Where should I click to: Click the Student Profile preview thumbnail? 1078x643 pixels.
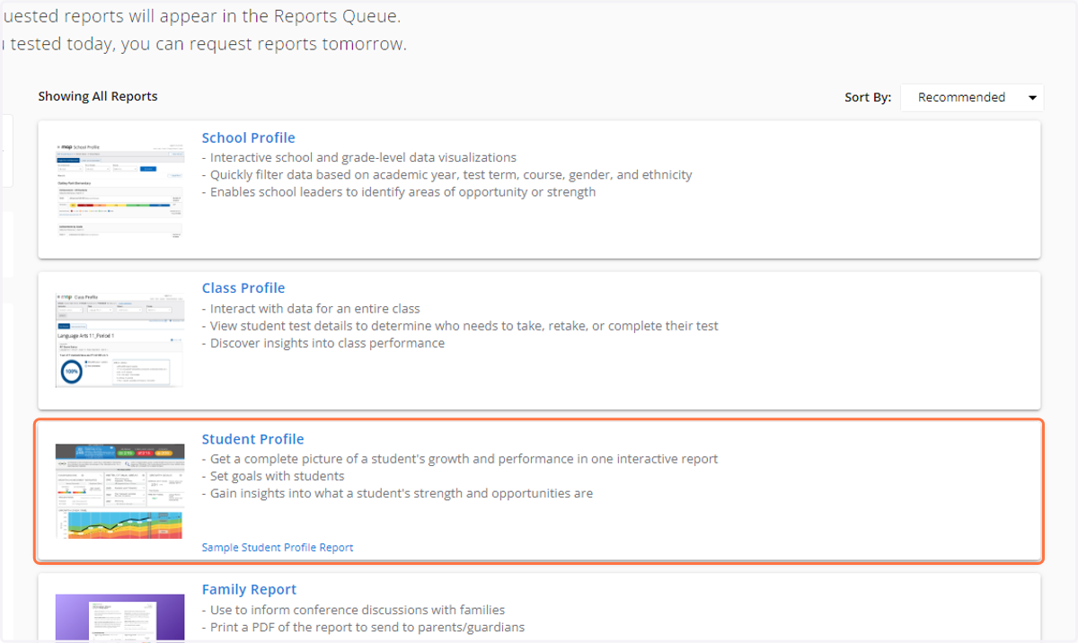coord(119,491)
